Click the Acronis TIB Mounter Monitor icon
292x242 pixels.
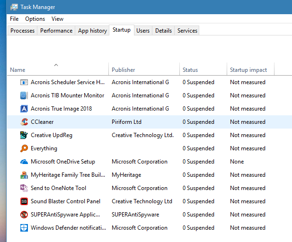tap(24, 95)
